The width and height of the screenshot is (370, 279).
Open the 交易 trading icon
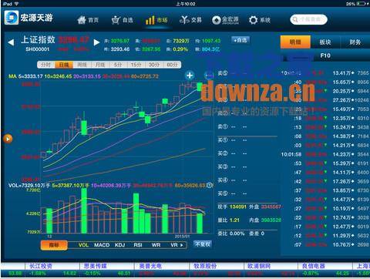click(184, 20)
